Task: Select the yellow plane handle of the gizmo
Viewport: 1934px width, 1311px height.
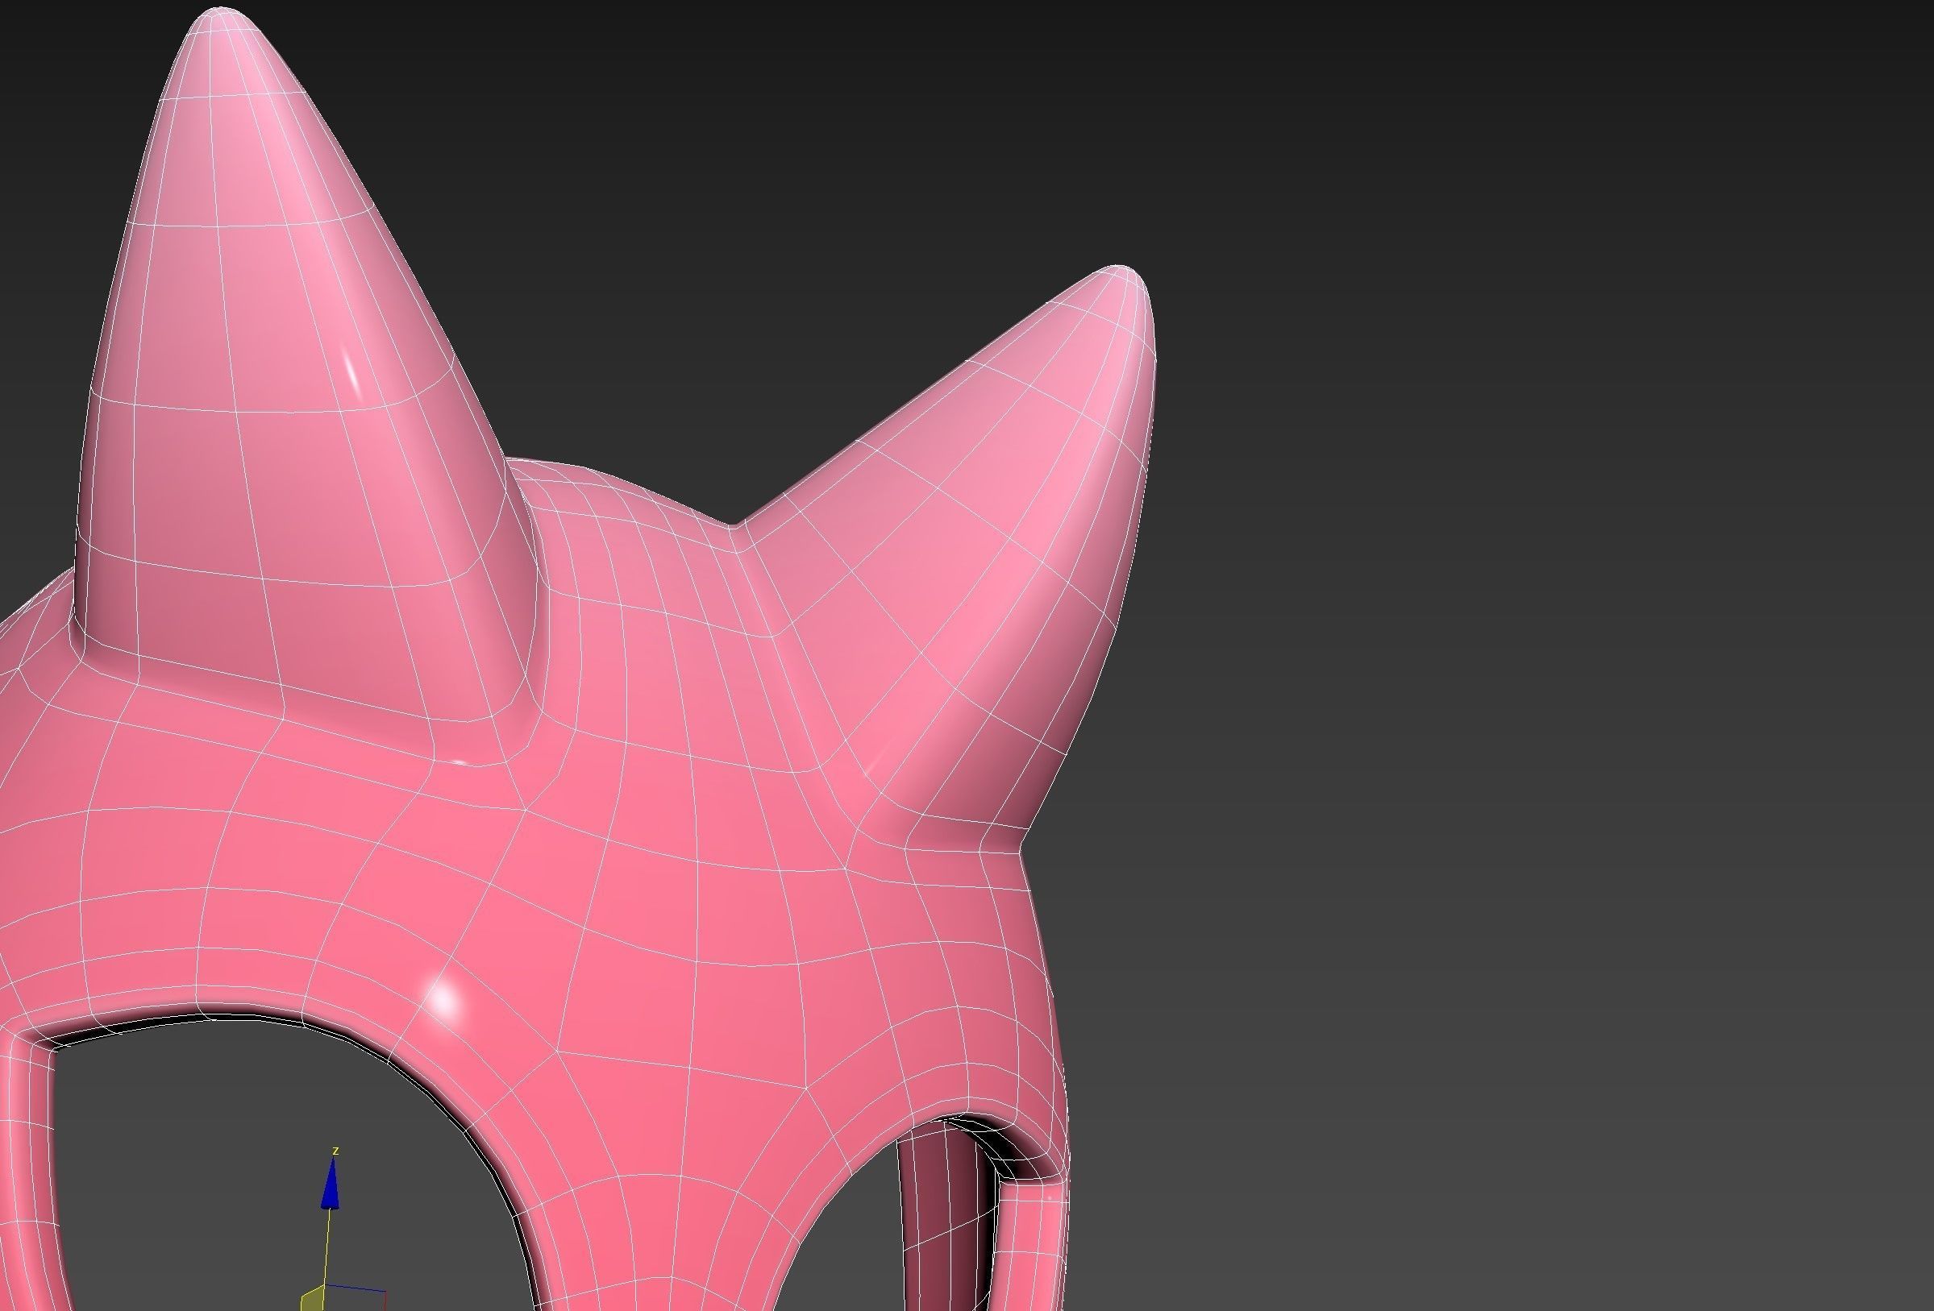Action: click(312, 1300)
